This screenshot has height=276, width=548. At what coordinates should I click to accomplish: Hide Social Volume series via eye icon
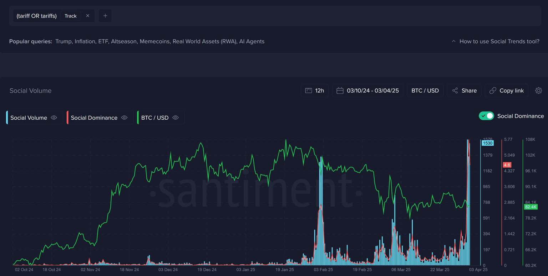54,118
